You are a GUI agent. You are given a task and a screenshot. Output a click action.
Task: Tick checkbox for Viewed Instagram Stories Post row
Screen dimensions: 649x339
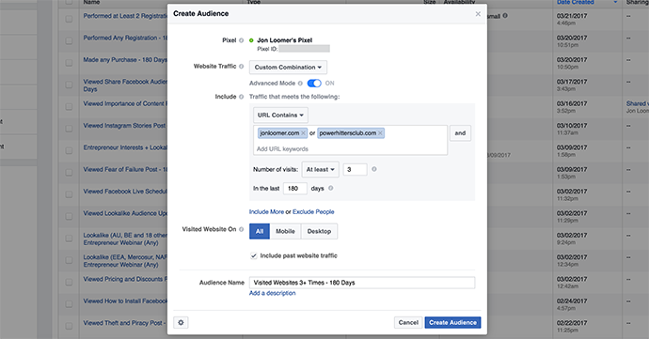coord(69,129)
